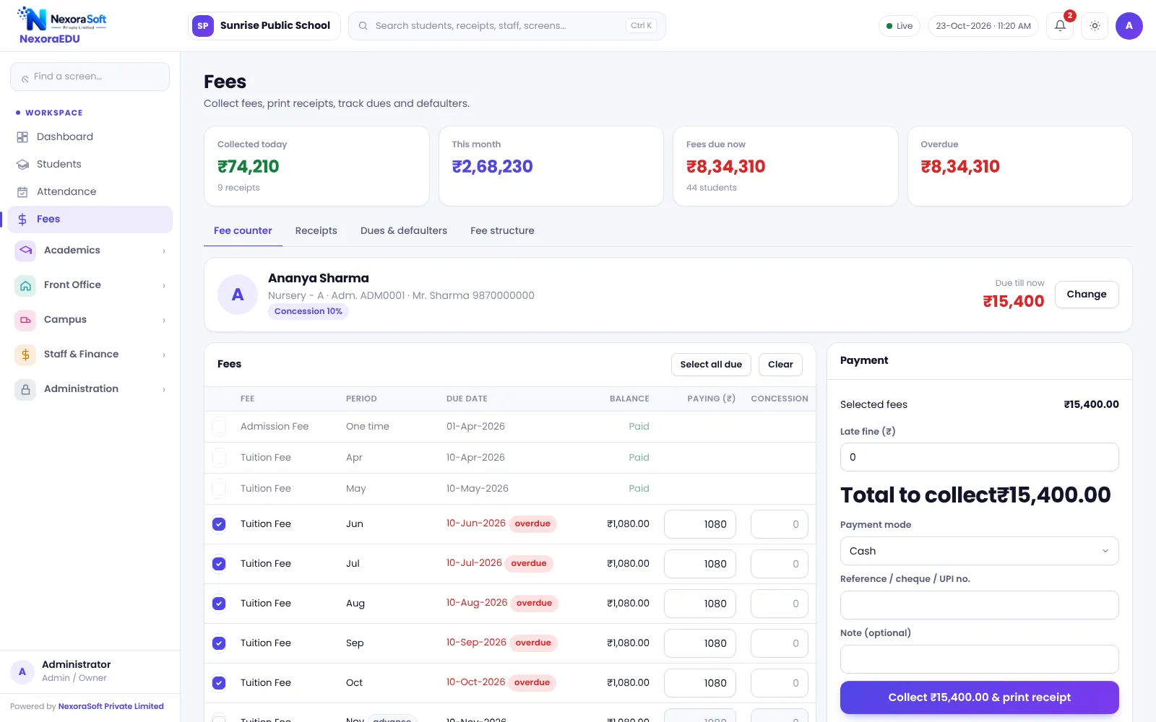Open the Sunrise Public School selector
The image size is (1156, 722).
coord(264,26)
